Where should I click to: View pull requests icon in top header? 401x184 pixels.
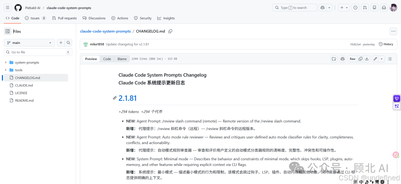[365, 8]
